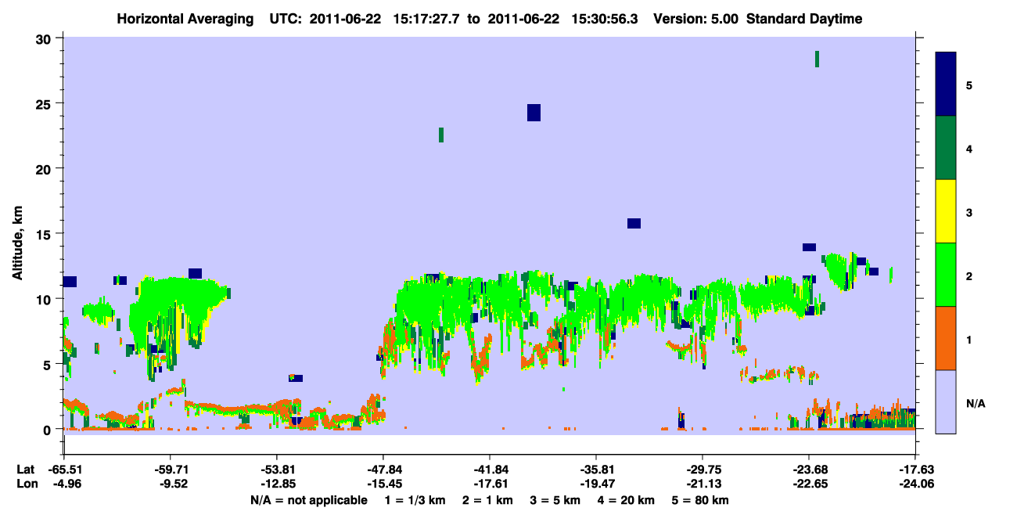Click the longitude value '-17.61'

coord(490,484)
